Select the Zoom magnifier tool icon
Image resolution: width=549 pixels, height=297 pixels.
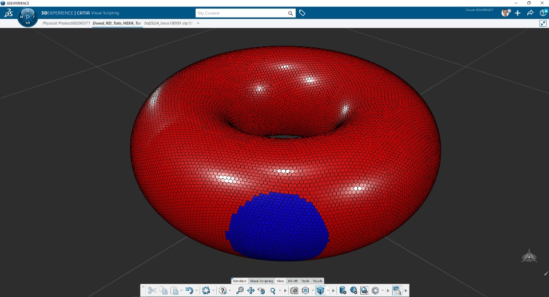[x=273, y=290]
